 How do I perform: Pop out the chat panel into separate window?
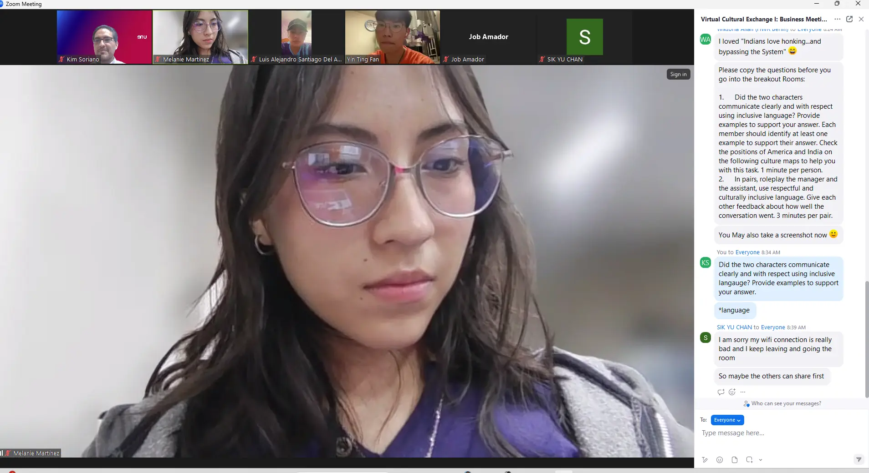849,19
